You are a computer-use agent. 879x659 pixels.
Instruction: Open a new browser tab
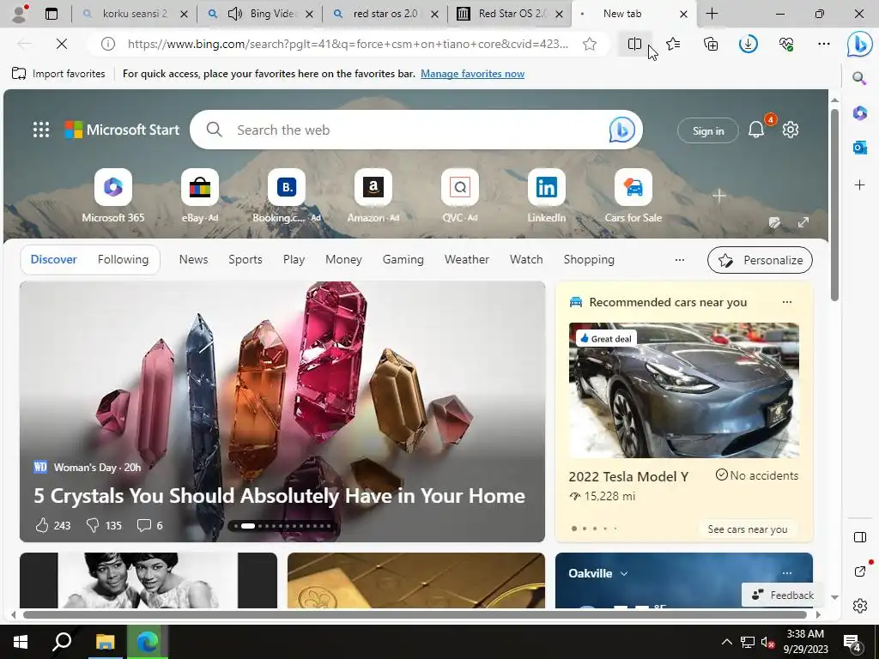coord(712,14)
